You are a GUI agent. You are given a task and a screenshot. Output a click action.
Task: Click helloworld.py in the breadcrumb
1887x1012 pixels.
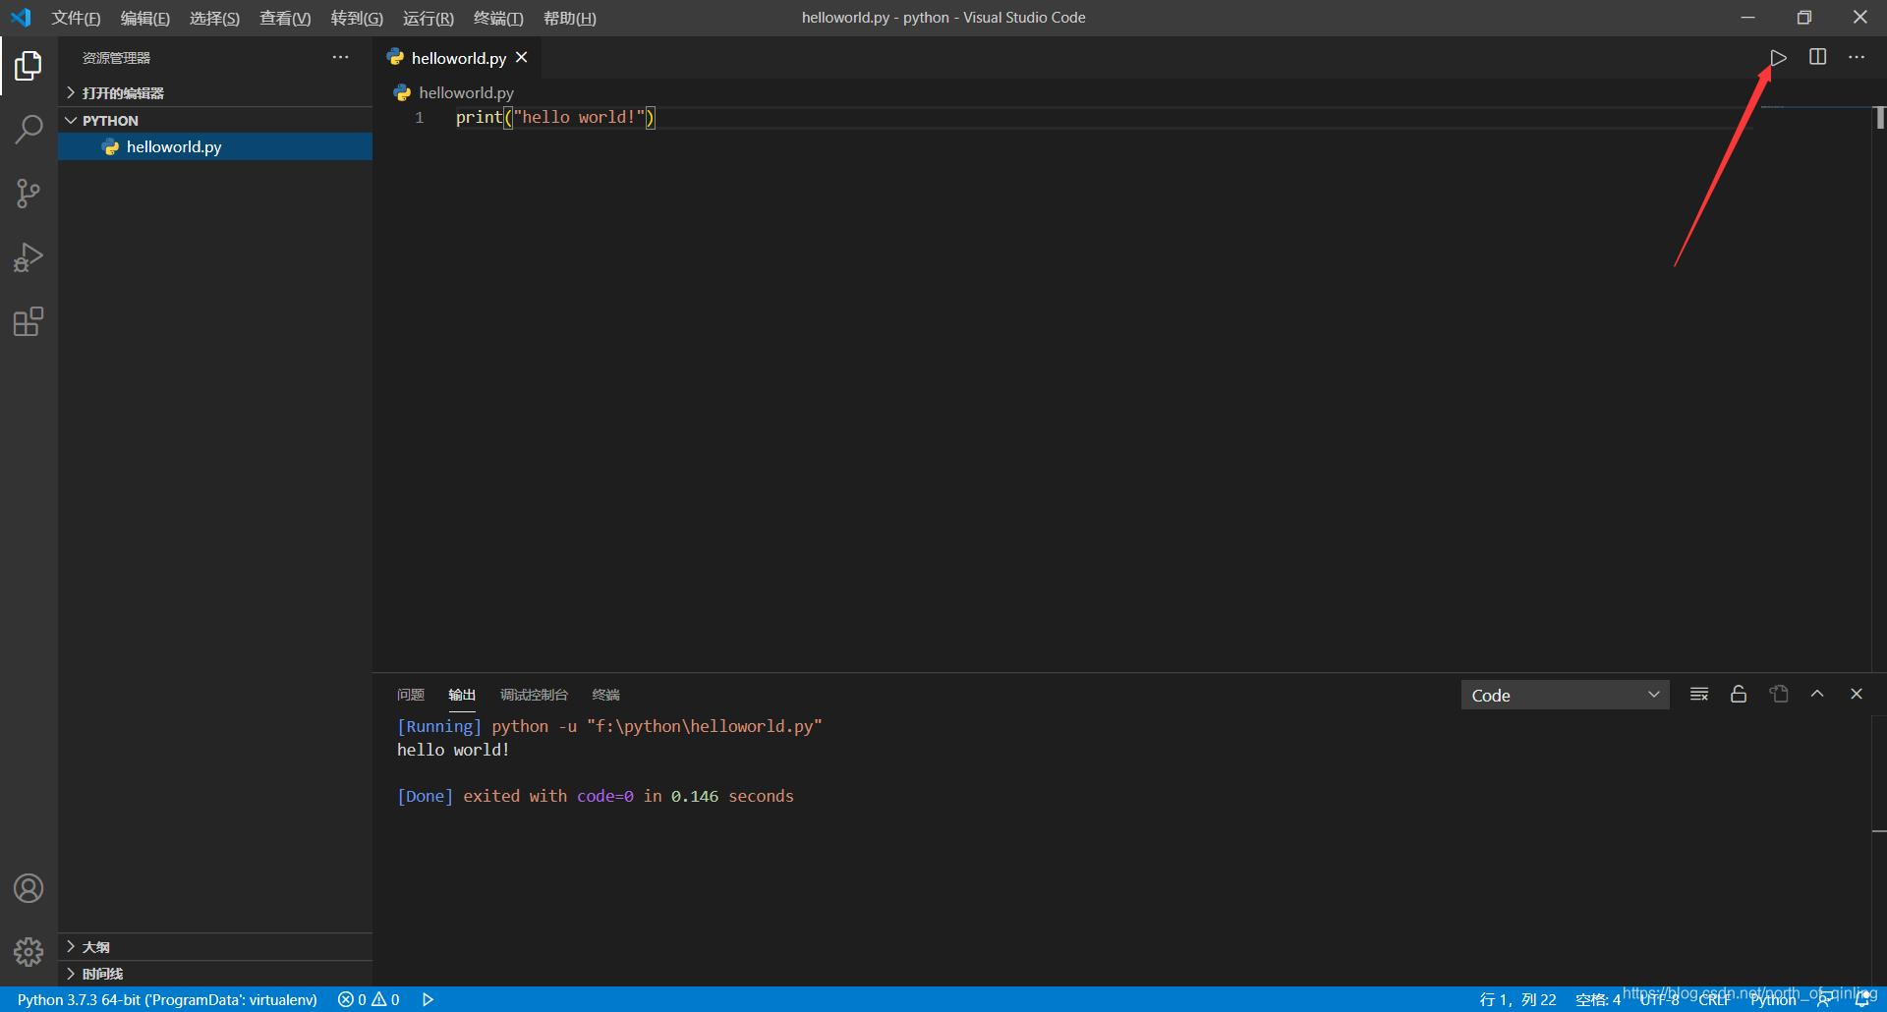coord(466,92)
